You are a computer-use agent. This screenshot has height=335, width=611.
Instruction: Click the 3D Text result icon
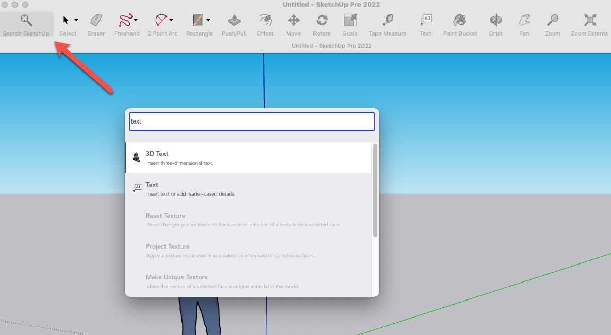tap(137, 157)
